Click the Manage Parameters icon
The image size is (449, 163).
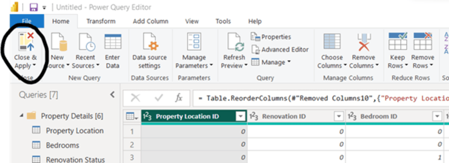194,41
